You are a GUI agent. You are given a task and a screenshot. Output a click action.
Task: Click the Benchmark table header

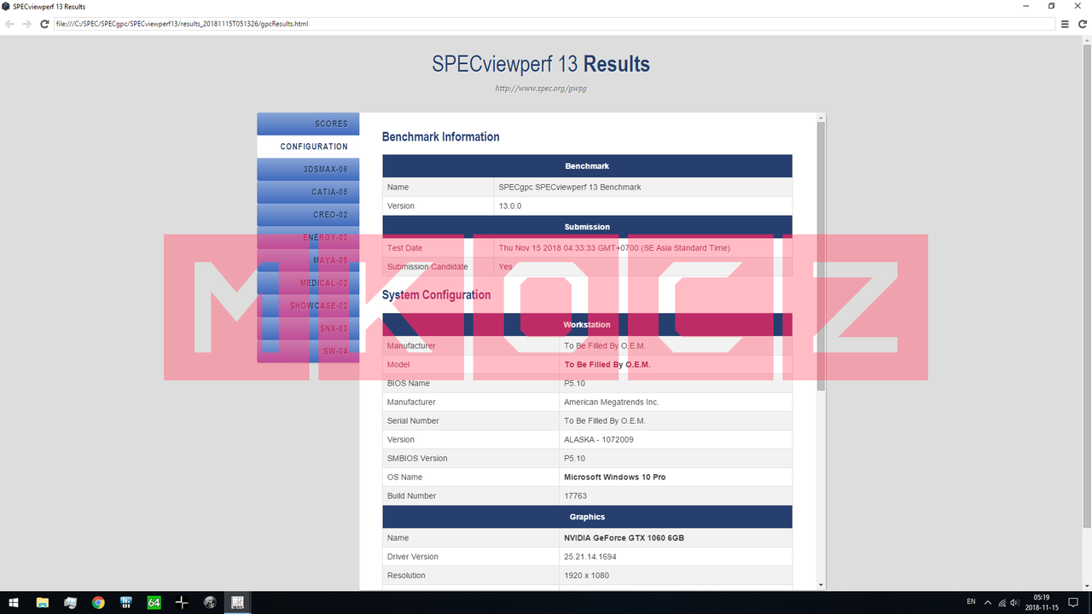[x=587, y=165]
